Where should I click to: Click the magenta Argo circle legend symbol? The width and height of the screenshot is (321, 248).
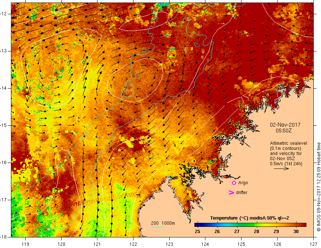point(234,183)
